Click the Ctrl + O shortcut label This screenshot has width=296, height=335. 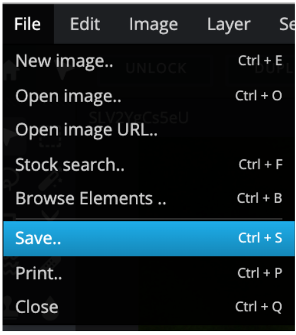click(259, 96)
